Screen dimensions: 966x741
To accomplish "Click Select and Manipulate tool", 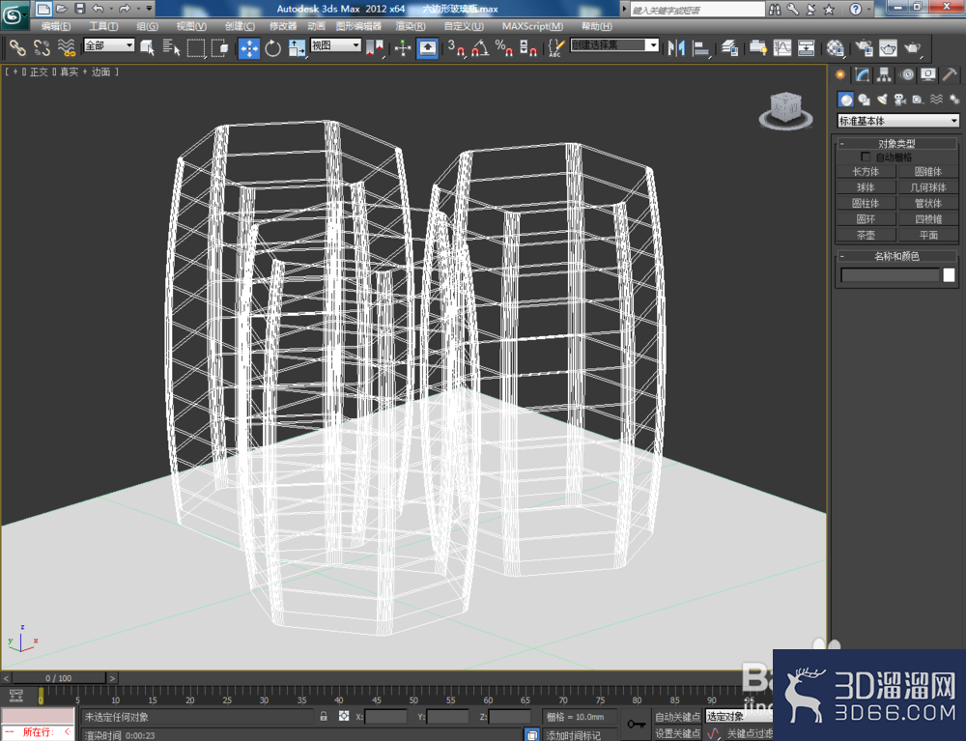I will 403,48.
